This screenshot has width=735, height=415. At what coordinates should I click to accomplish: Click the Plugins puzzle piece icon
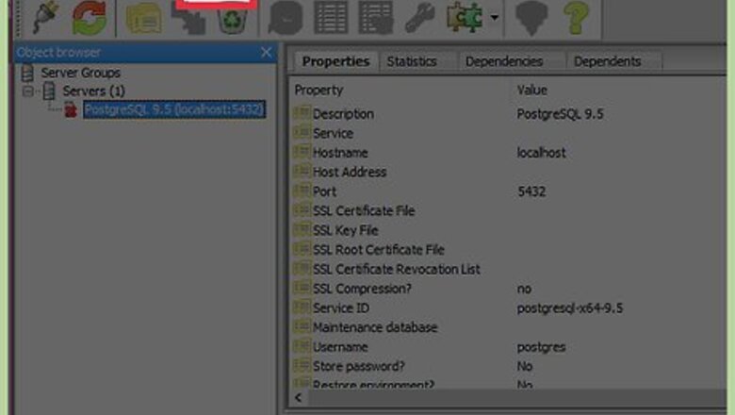point(465,17)
